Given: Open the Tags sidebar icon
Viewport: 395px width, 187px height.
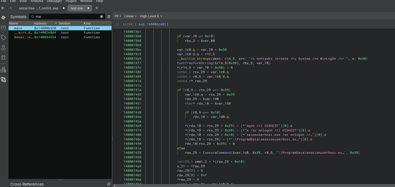Looking at the screenshot, I should point(3,38).
